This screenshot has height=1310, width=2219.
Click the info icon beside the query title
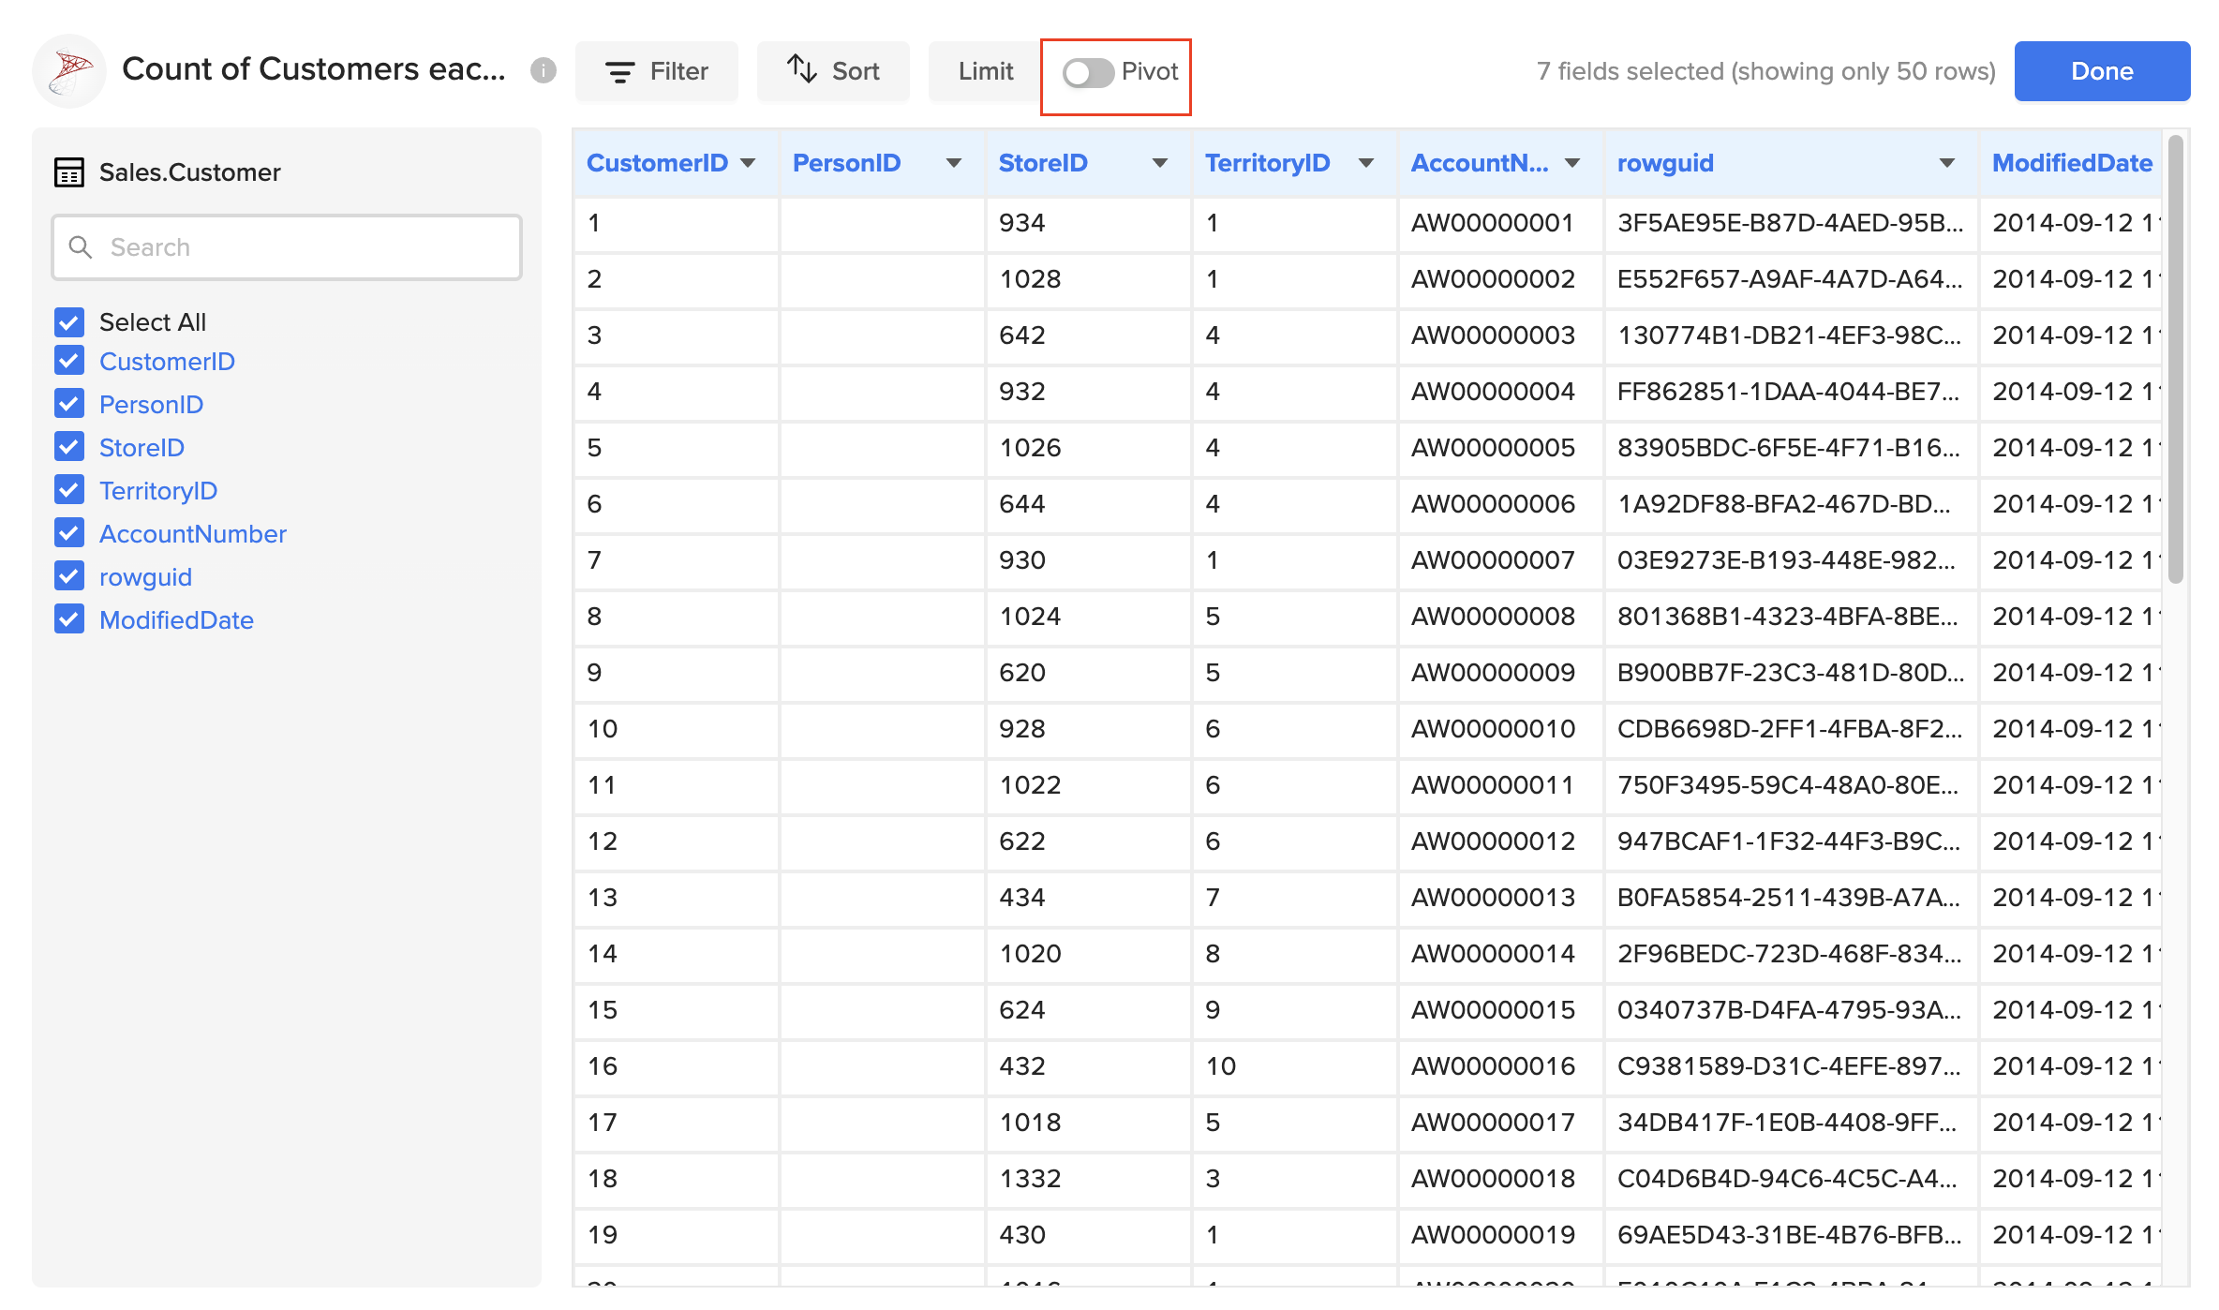coord(544,70)
